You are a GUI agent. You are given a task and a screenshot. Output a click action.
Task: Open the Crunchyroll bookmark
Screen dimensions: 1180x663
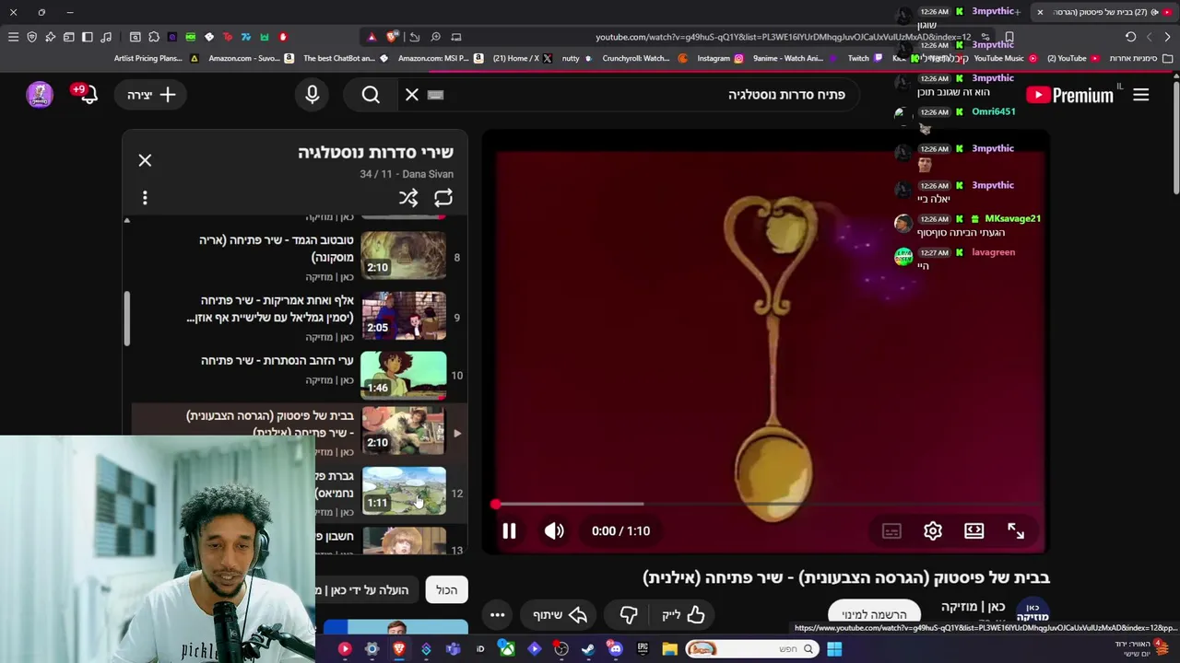[x=644, y=58]
